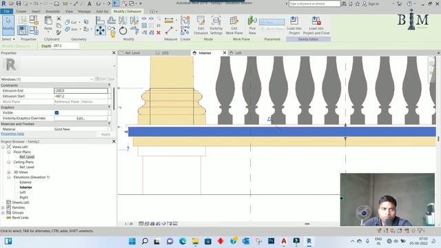
Task: Activate the Move tool
Action: [x=101, y=30]
